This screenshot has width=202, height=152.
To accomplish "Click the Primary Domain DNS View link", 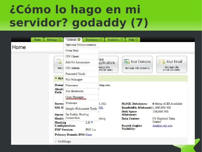I will pos(89,134).
